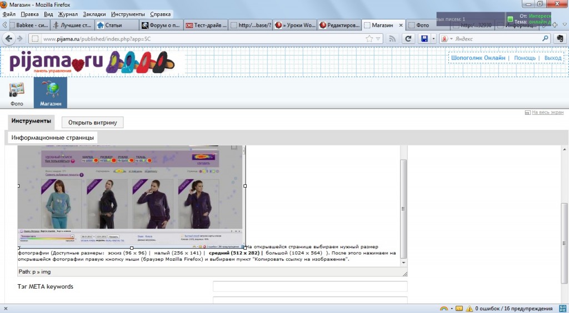The width and height of the screenshot is (569, 313).
Task: Switch to the Babkee browser tab
Action: click(x=29, y=25)
